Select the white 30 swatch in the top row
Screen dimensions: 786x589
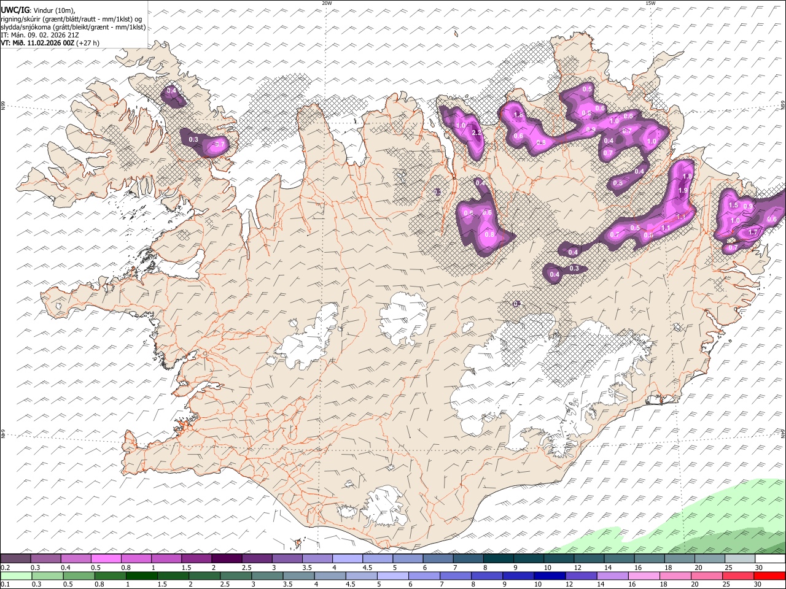[770, 559]
